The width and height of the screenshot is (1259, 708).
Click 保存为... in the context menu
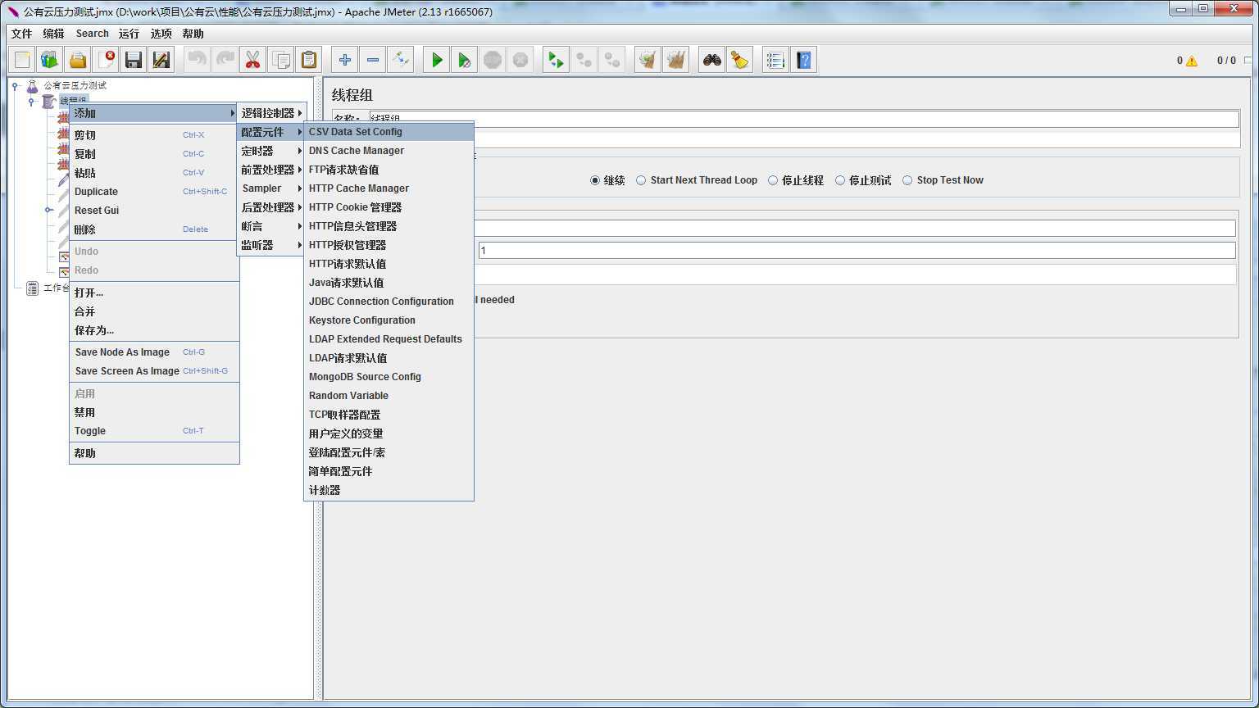click(154, 330)
